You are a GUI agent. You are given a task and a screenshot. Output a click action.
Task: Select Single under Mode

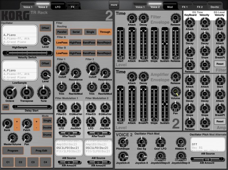pyautogui.click(x=47, y=120)
